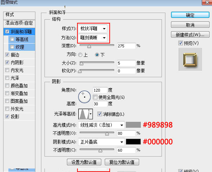Image resolution: width=212 pixels, height=172 pixels.
Task: Open the 方法 雕刻清晰 dropdown
Action: point(93,38)
